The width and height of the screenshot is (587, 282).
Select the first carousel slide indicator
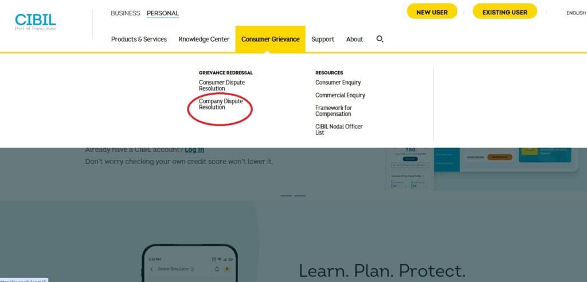286,195
